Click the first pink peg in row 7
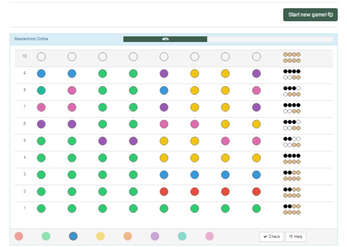 pyautogui.click(x=41, y=107)
